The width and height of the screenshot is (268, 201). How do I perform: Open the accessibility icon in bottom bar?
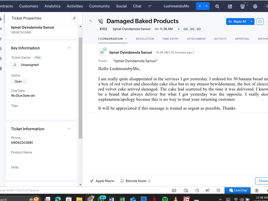click(x=257, y=190)
